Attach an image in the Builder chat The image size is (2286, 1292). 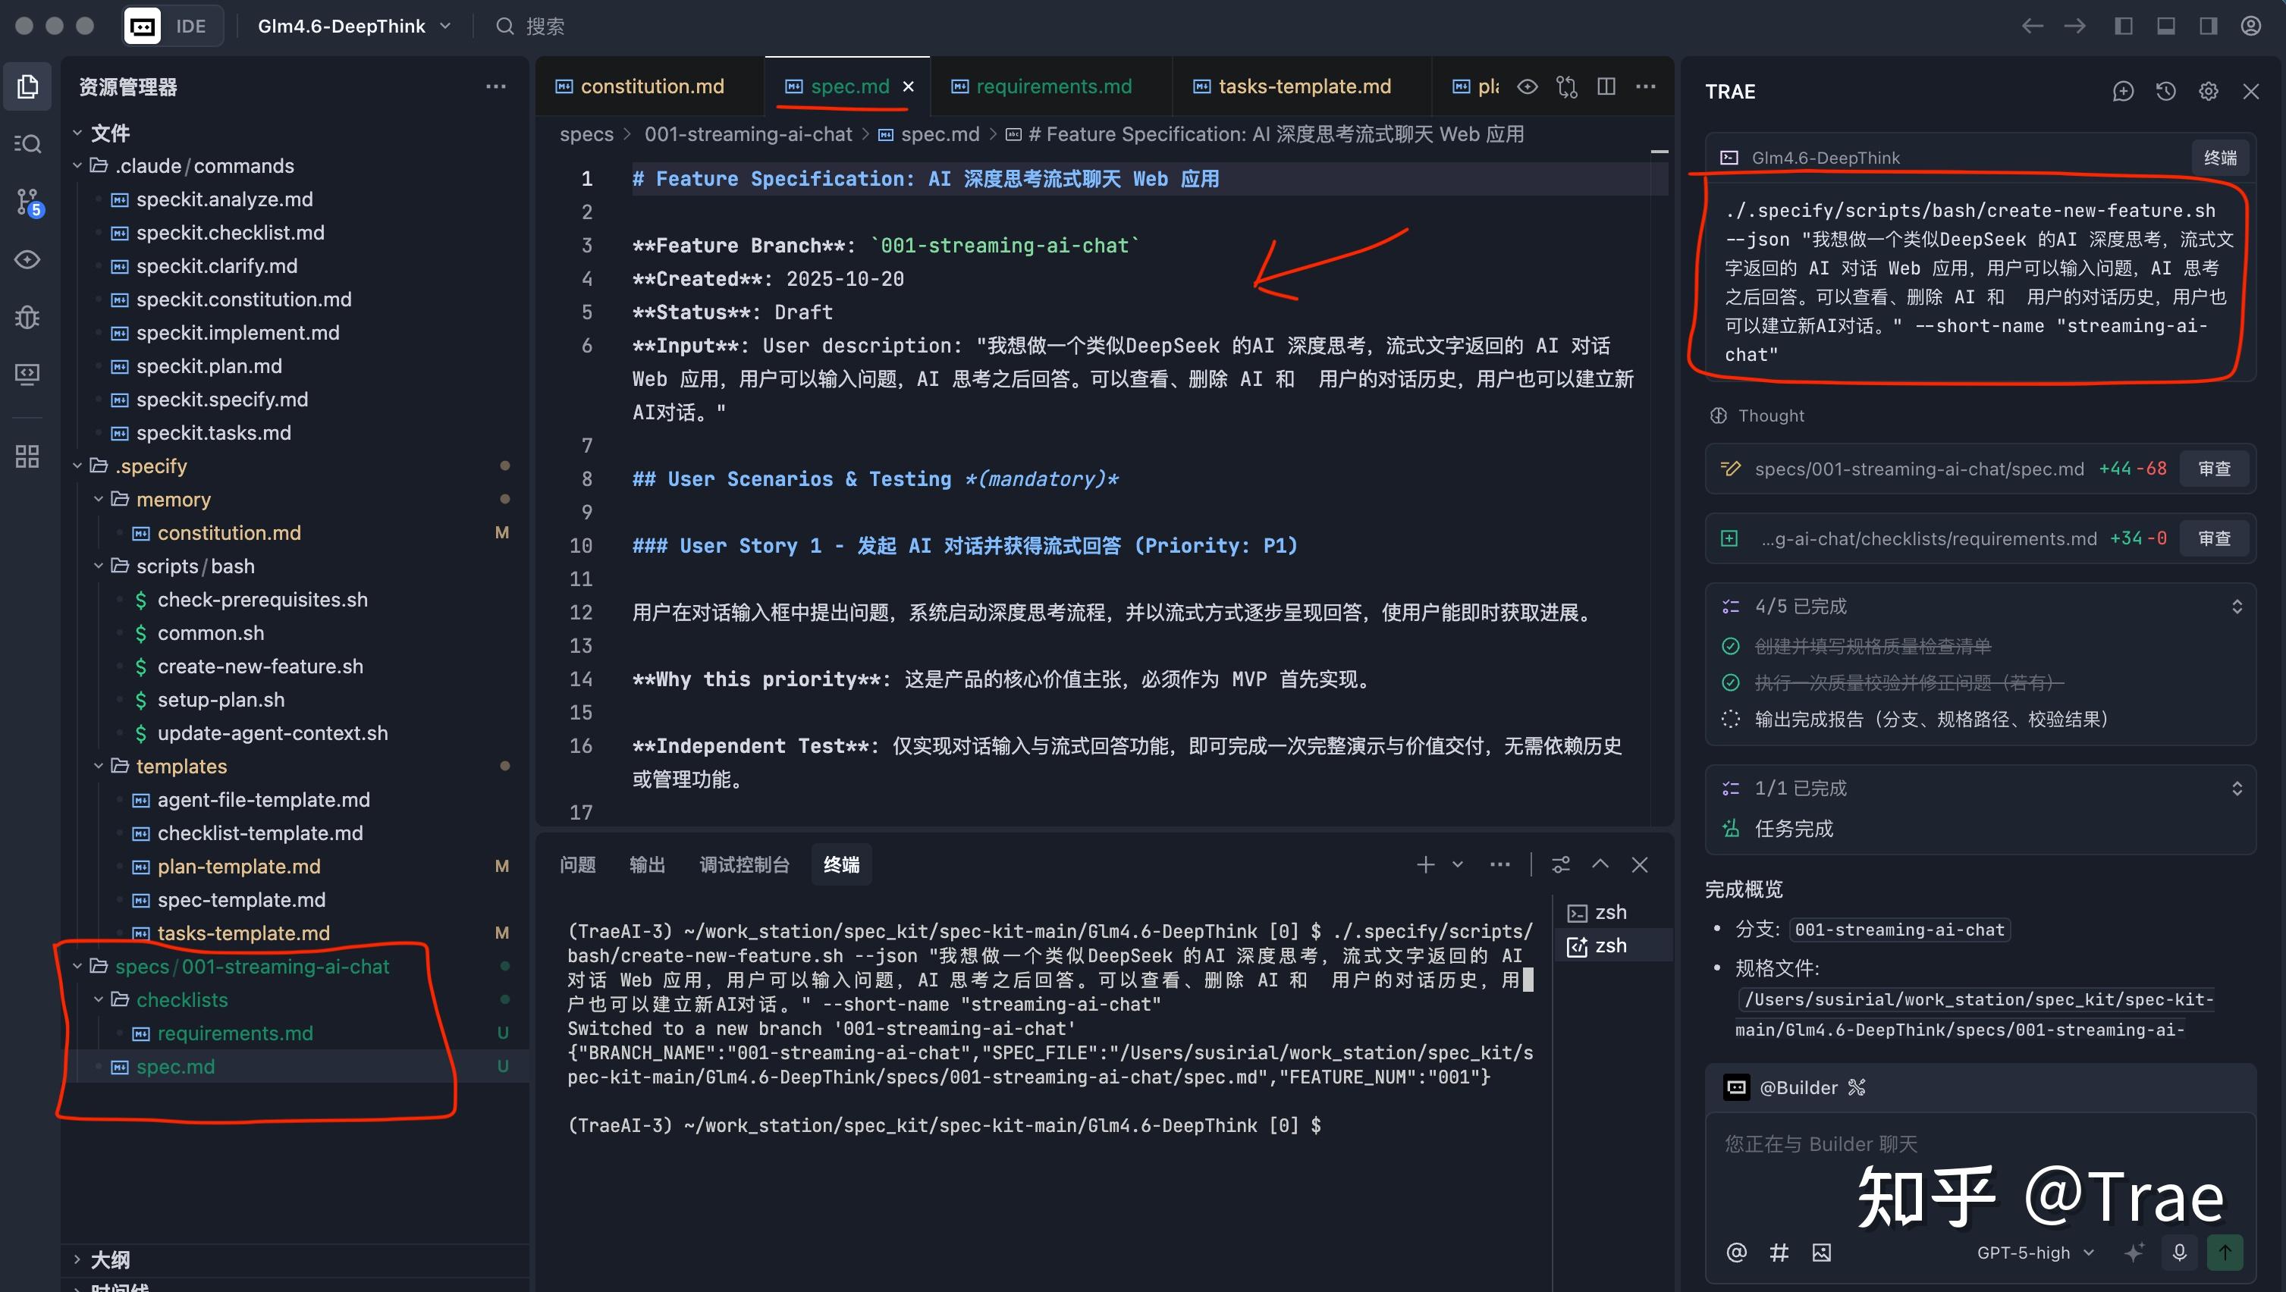pos(1823,1252)
